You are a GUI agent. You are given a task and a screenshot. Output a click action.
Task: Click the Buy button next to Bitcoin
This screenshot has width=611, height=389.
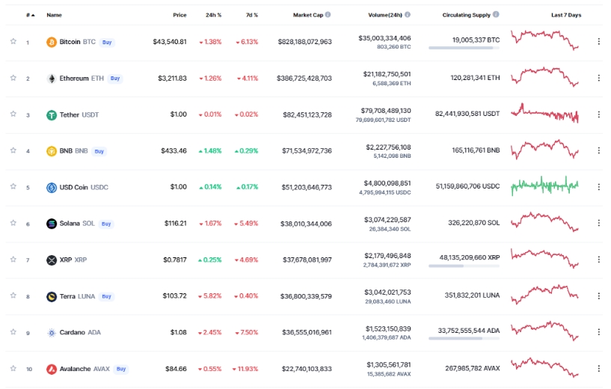point(107,42)
